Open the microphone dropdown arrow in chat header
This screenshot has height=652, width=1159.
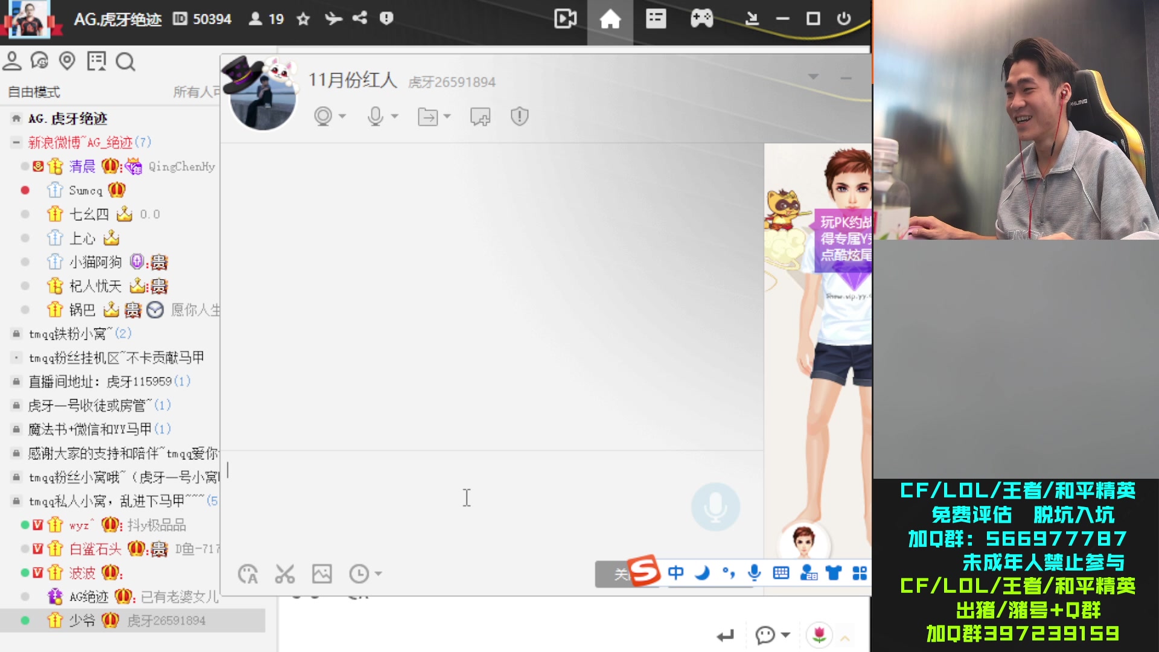395,116
